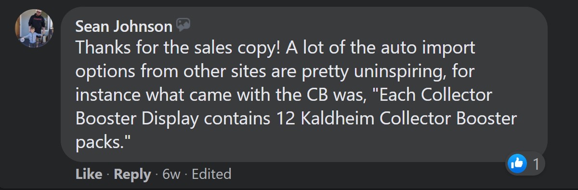Viewport: 578px width, 190px height.
Task: Click the comment text bubble
Action: 304,84
